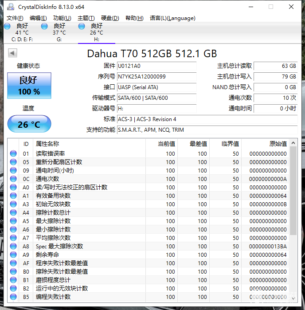
Task: Click the 属性名称 column header
Action: click(x=90, y=144)
